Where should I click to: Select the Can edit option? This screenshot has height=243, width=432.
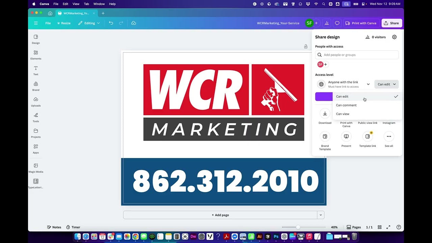click(367, 97)
